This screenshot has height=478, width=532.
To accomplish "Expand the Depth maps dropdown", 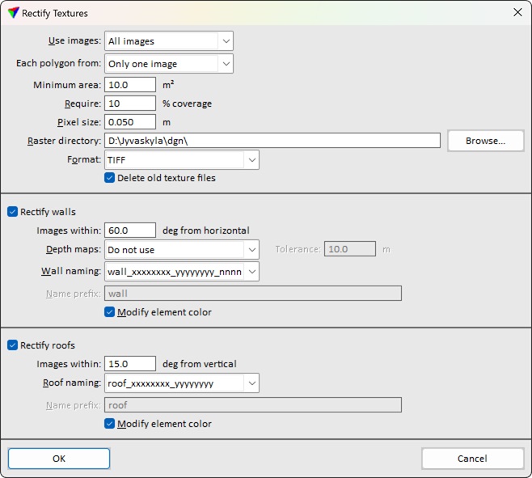I will (181, 250).
